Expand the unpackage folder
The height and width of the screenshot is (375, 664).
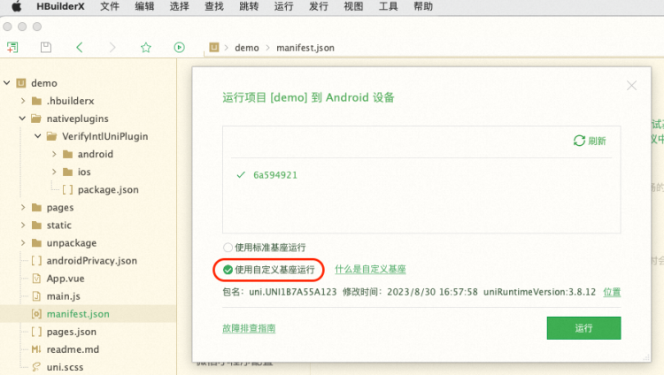(23, 243)
